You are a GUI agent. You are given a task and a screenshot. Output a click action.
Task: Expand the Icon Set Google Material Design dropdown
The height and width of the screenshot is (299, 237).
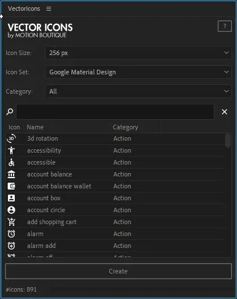(138, 72)
